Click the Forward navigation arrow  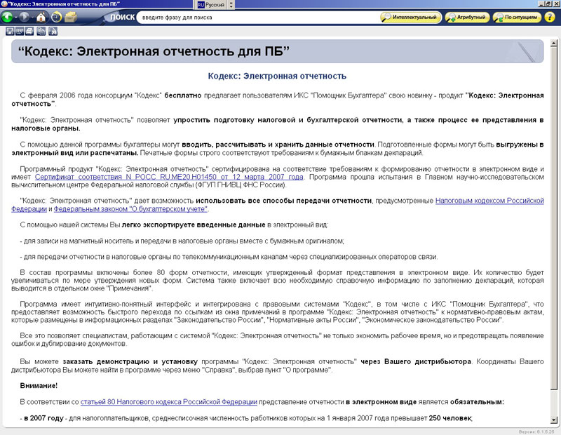pyautogui.click(x=25, y=17)
